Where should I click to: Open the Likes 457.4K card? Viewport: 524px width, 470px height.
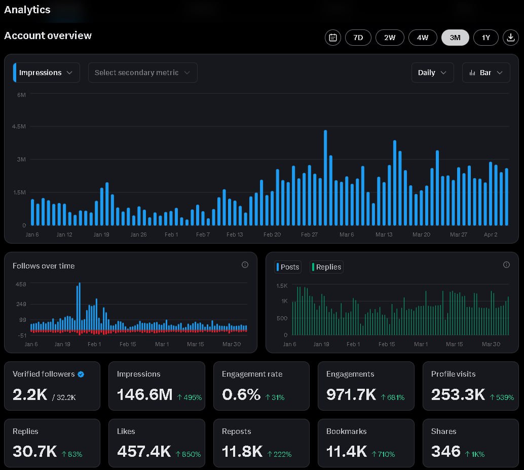pos(157,443)
